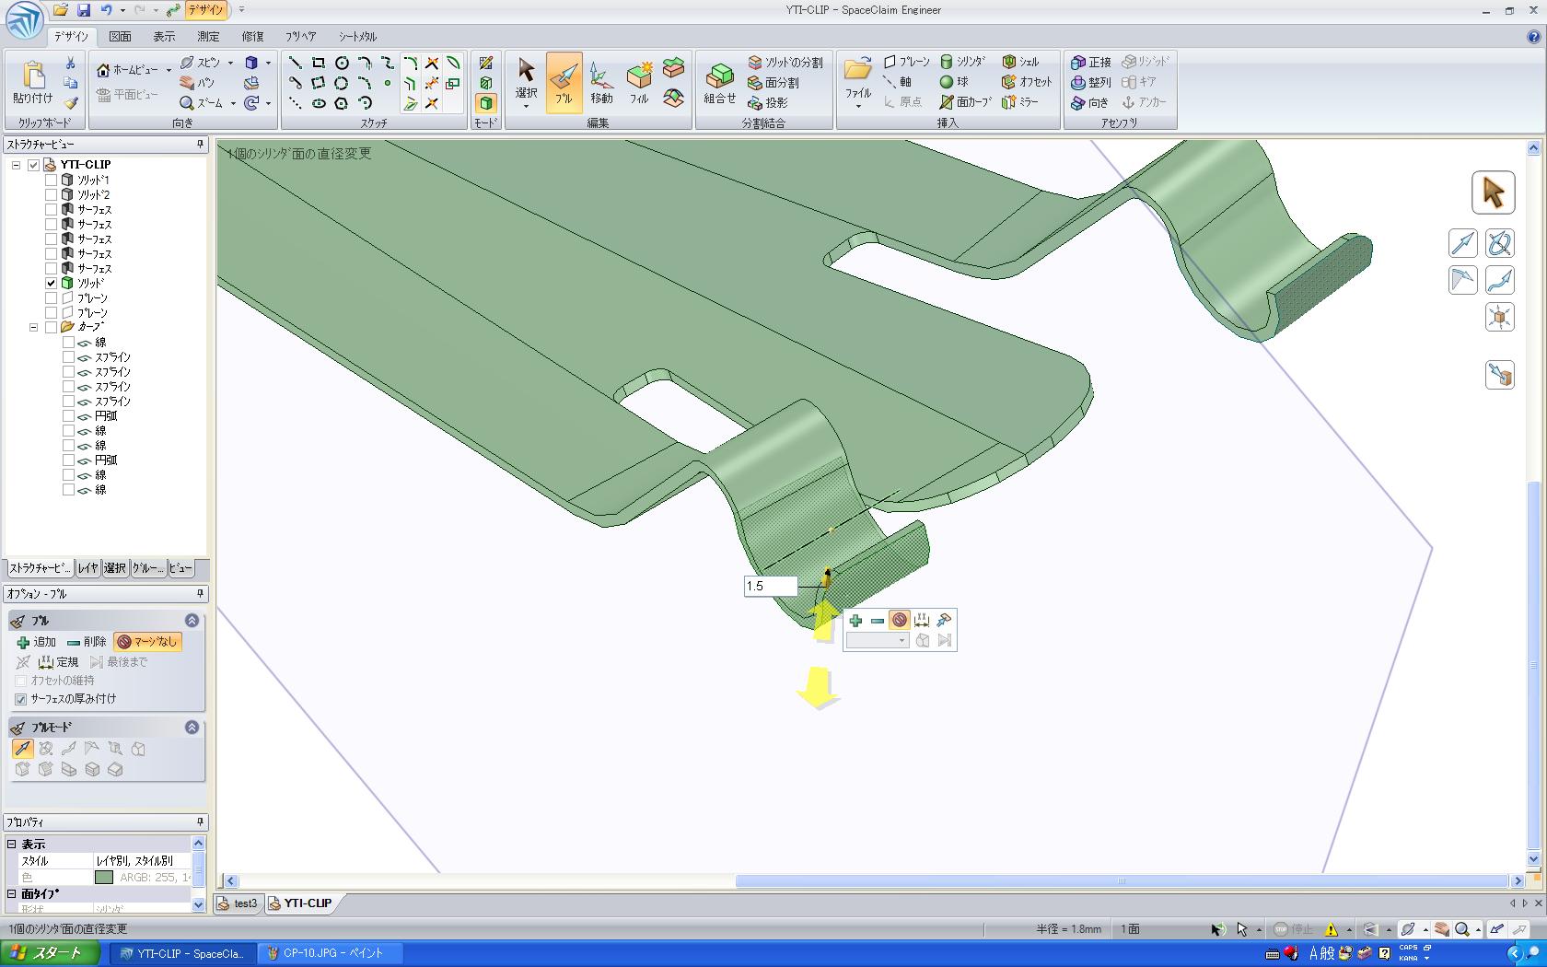The width and height of the screenshot is (1547, 967).
Task: Choose the シェル (Shell) insert tool
Action: (1020, 62)
